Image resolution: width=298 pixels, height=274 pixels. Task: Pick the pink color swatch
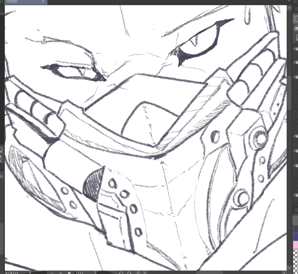tap(296, 245)
